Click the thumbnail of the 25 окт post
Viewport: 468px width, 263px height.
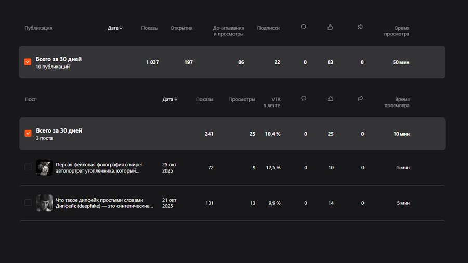point(44,167)
